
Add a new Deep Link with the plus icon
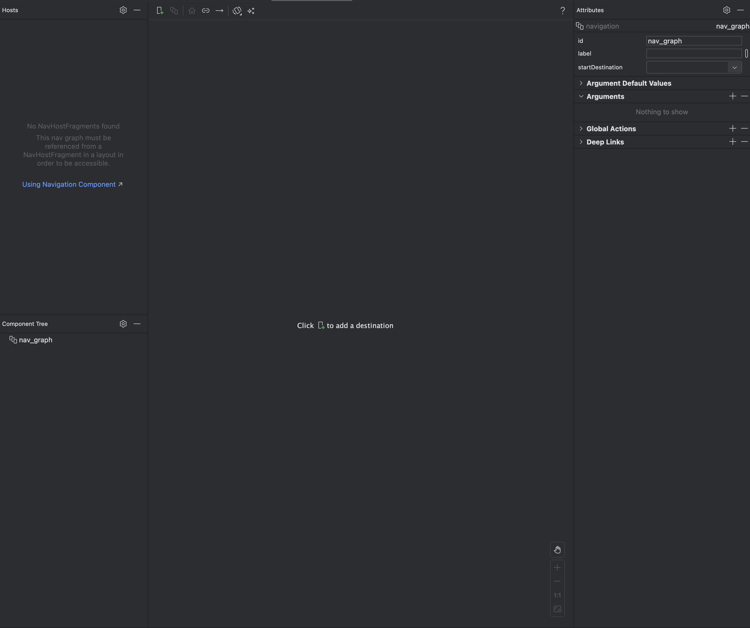[x=733, y=142]
